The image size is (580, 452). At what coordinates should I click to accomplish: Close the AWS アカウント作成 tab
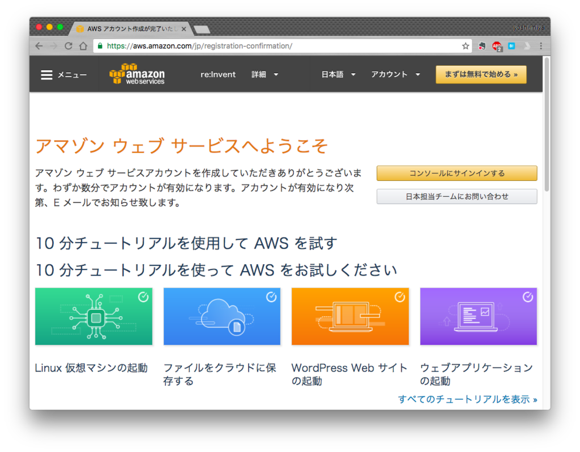tap(184, 29)
